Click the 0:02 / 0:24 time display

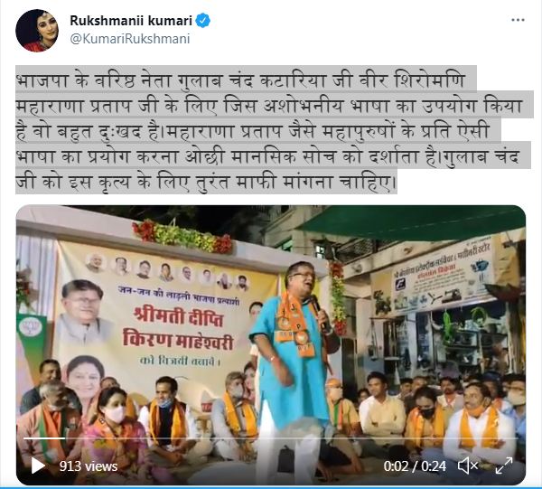click(415, 466)
